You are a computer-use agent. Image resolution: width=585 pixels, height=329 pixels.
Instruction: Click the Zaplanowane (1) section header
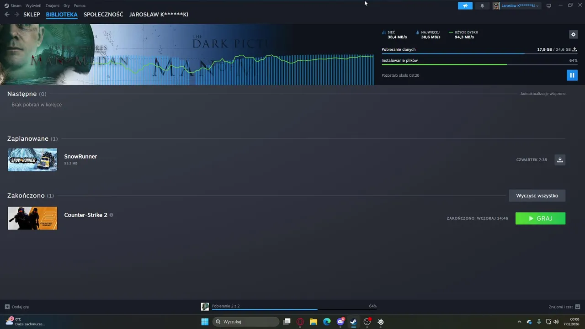tap(32, 138)
